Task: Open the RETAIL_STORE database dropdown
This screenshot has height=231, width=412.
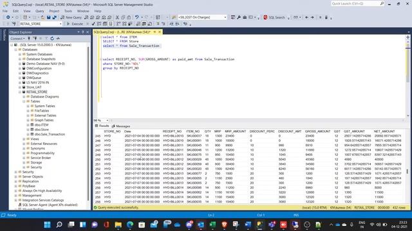Action: pos(41,24)
